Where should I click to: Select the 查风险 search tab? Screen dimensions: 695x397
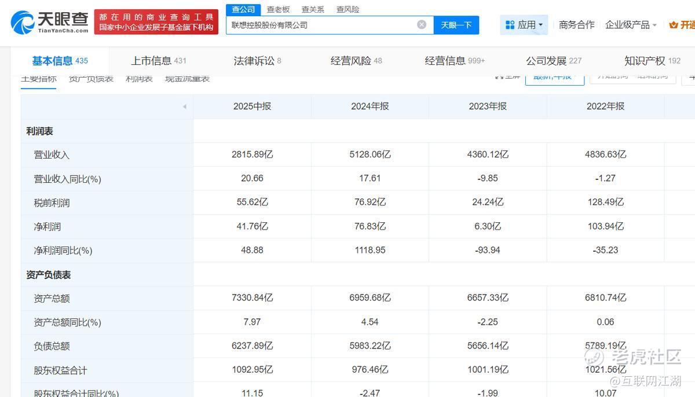pos(348,9)
